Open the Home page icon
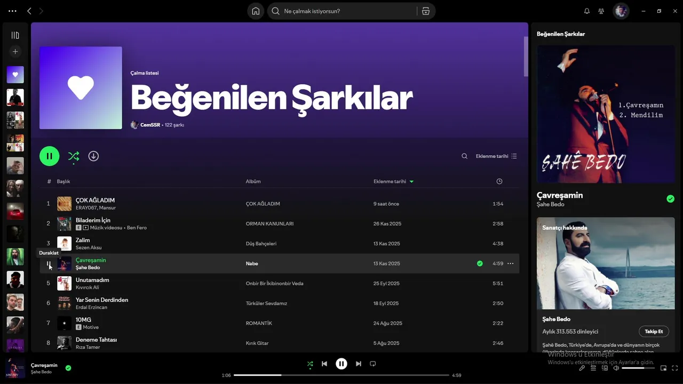The width and height of the screenshot is (683, 384). [x=256, y=11]
